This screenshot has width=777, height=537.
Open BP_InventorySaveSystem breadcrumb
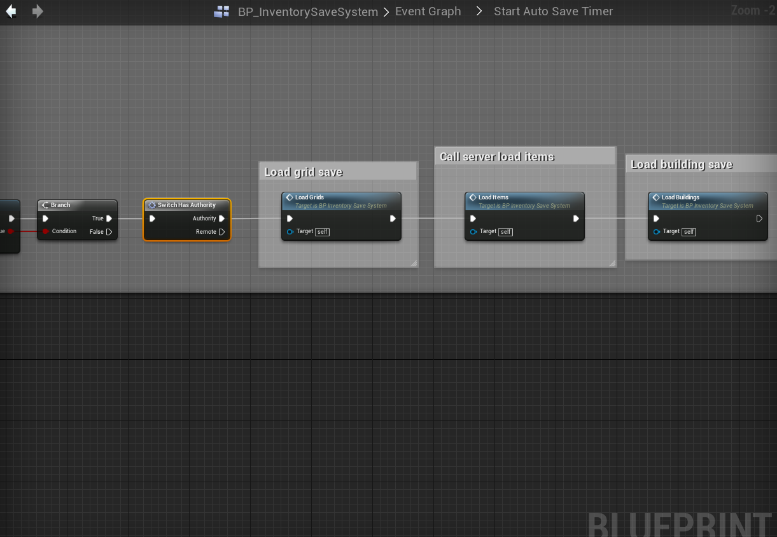(x=307, y=12)
